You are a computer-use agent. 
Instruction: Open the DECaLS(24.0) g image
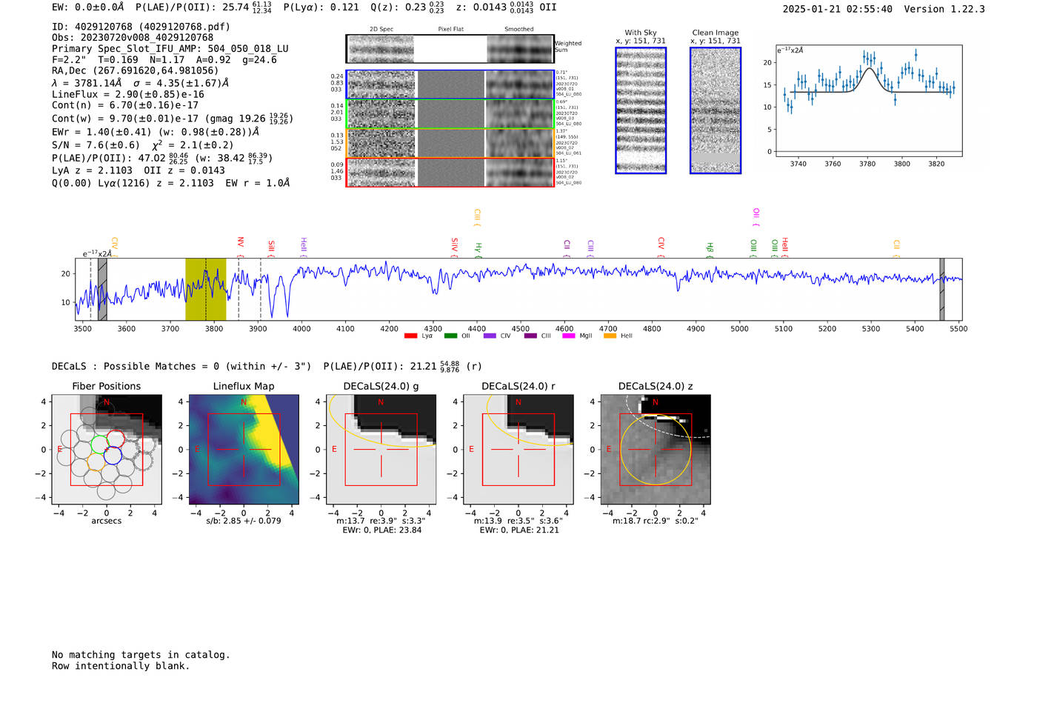click(x=381, y=449)
